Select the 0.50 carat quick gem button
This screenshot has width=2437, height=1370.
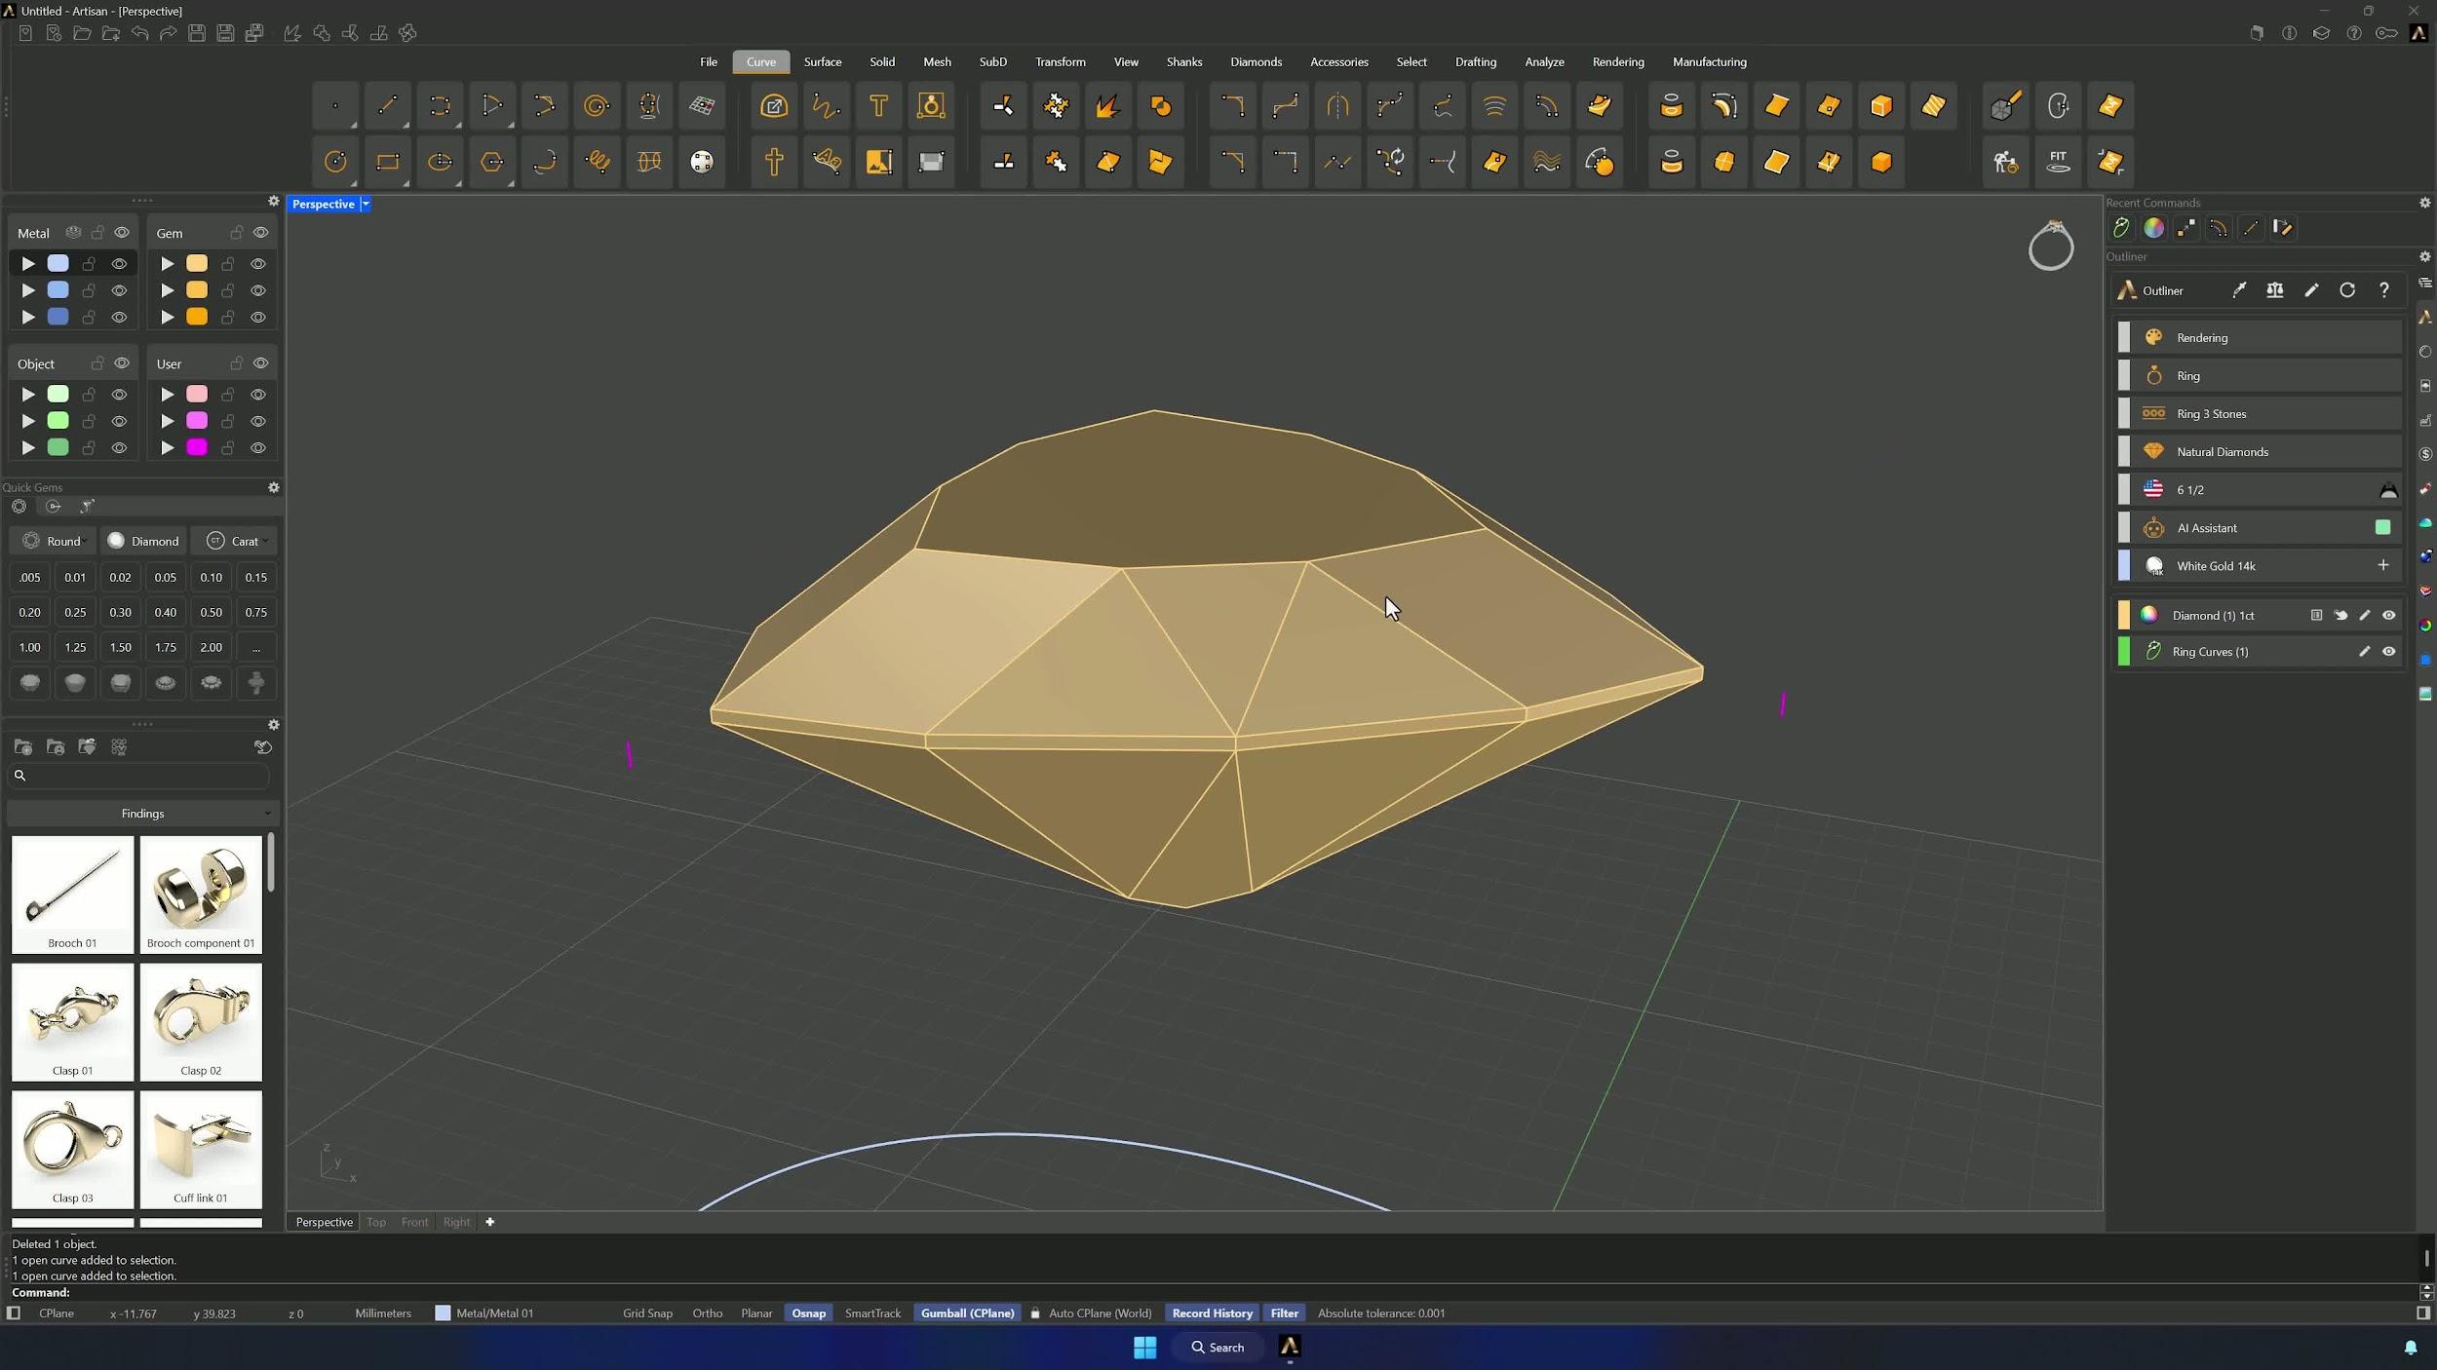click(x=211, y=613)
